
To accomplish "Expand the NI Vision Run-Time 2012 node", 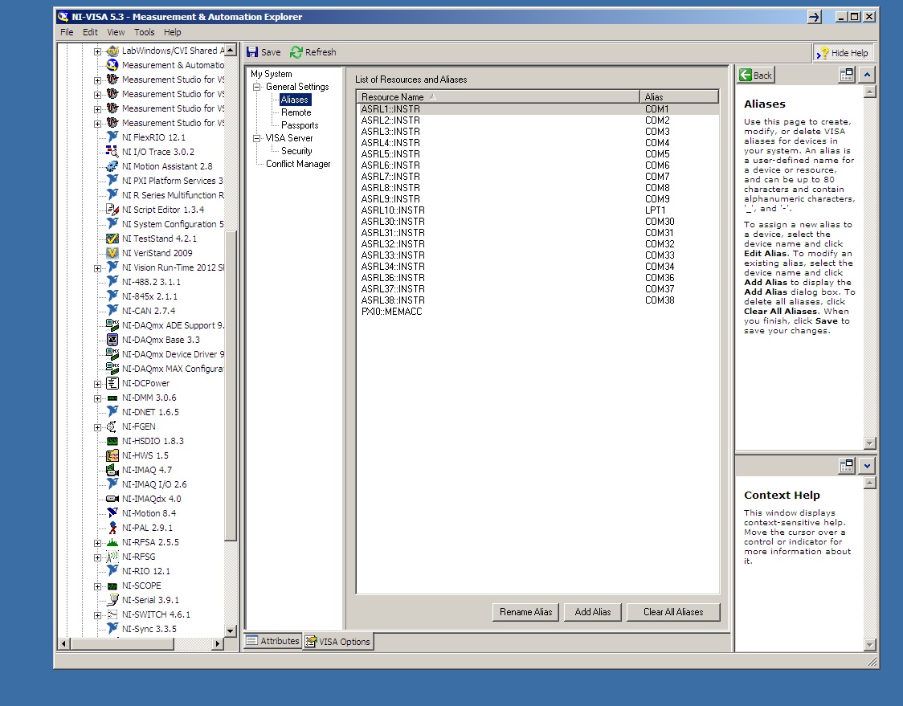I will click(97, 267).
